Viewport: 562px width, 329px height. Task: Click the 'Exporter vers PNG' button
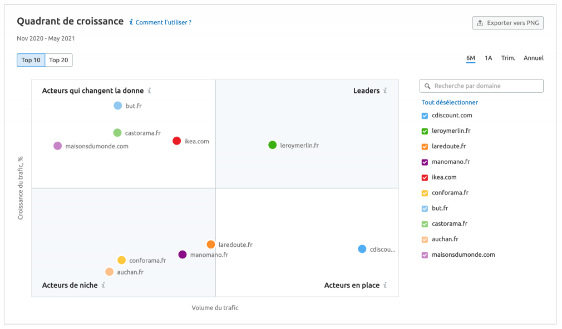(x=508, y=23)
